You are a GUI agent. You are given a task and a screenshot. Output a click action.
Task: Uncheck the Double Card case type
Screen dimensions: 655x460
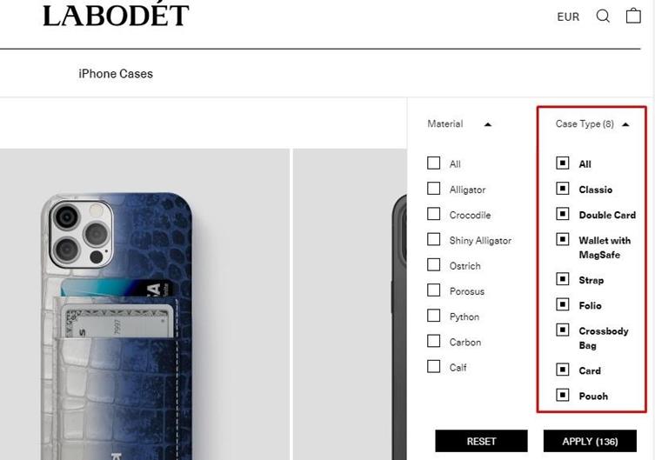point(562,214)
